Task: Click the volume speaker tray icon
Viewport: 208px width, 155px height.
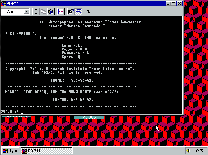Action: pos(189,151)
